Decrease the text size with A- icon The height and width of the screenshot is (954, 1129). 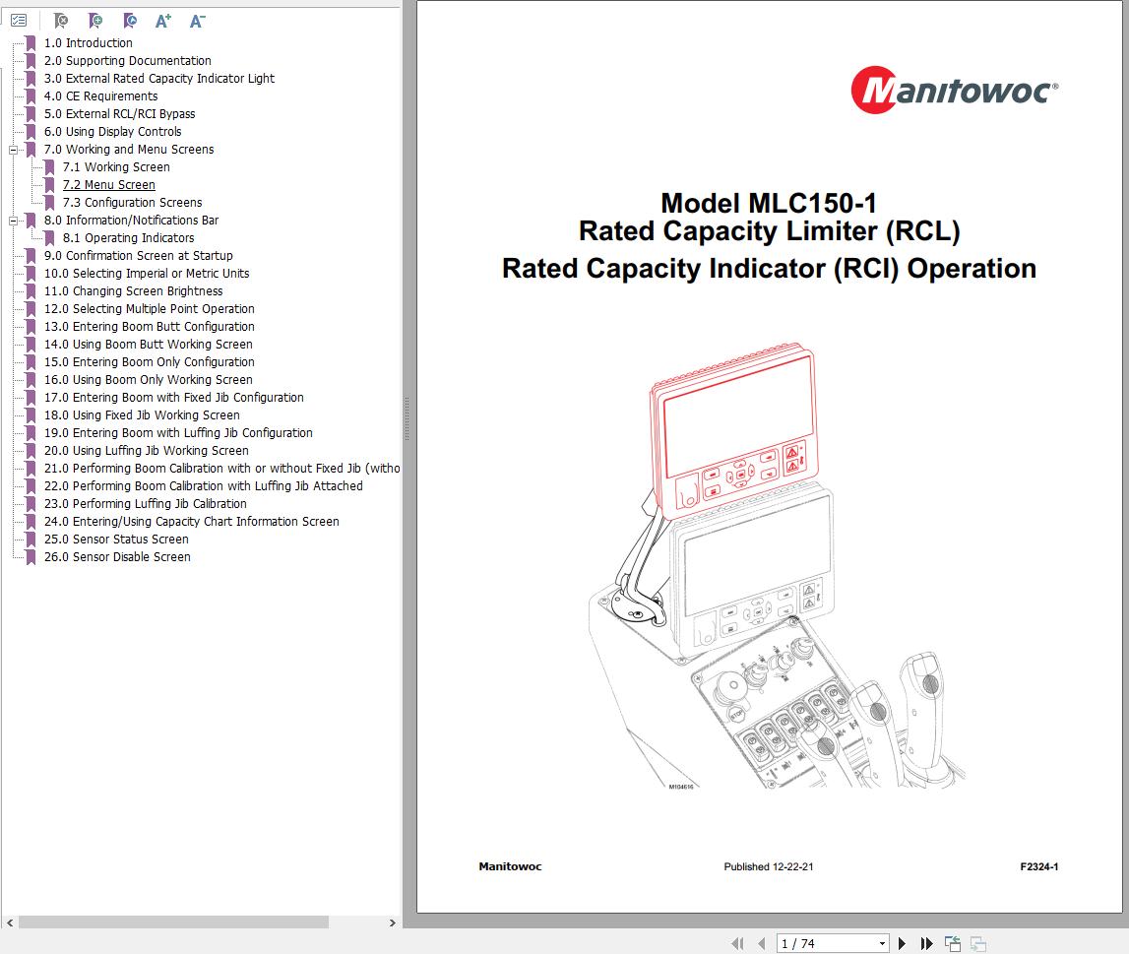pos(197,21)
